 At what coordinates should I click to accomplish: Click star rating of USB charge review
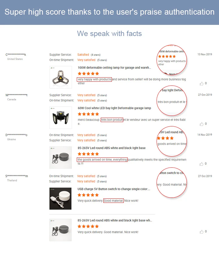click(88, 195)
